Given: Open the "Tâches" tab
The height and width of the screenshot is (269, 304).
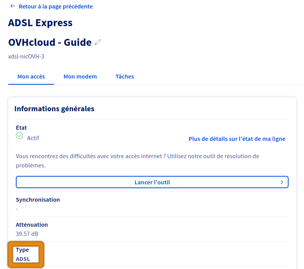Looking at the screenshot, I should tap(125, 77).
